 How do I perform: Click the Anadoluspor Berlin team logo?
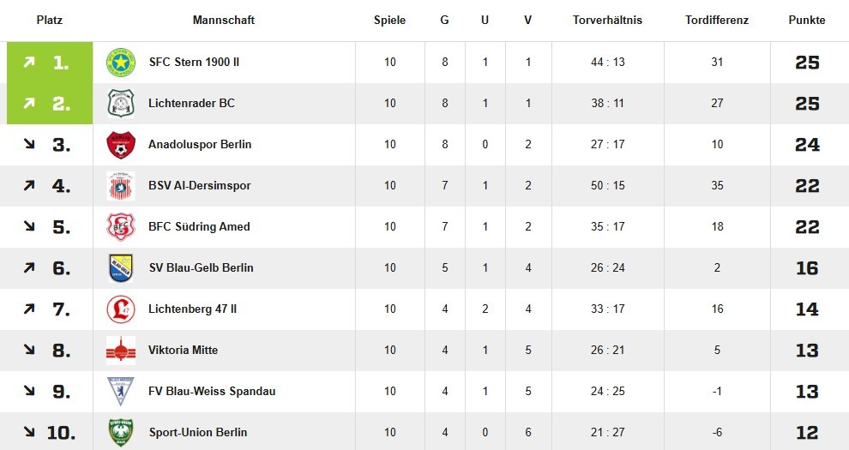pyautogui.click(x=120, y=145)
